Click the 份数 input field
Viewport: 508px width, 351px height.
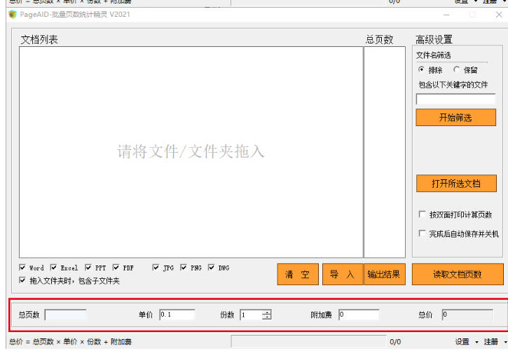[251, 315]
